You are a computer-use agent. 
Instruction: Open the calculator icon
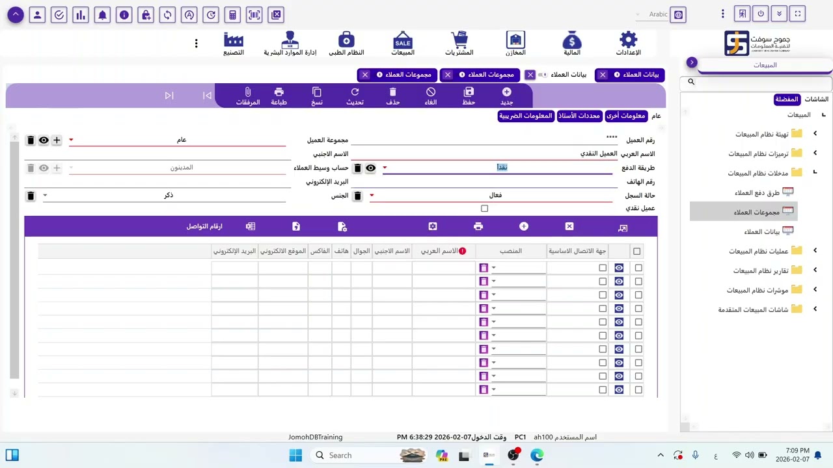(233, 14)
